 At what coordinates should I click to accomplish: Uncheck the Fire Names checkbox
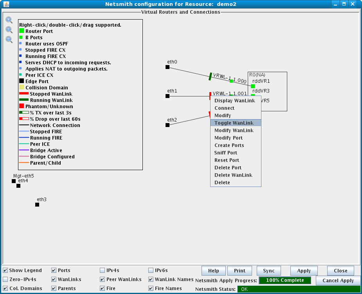151,288
